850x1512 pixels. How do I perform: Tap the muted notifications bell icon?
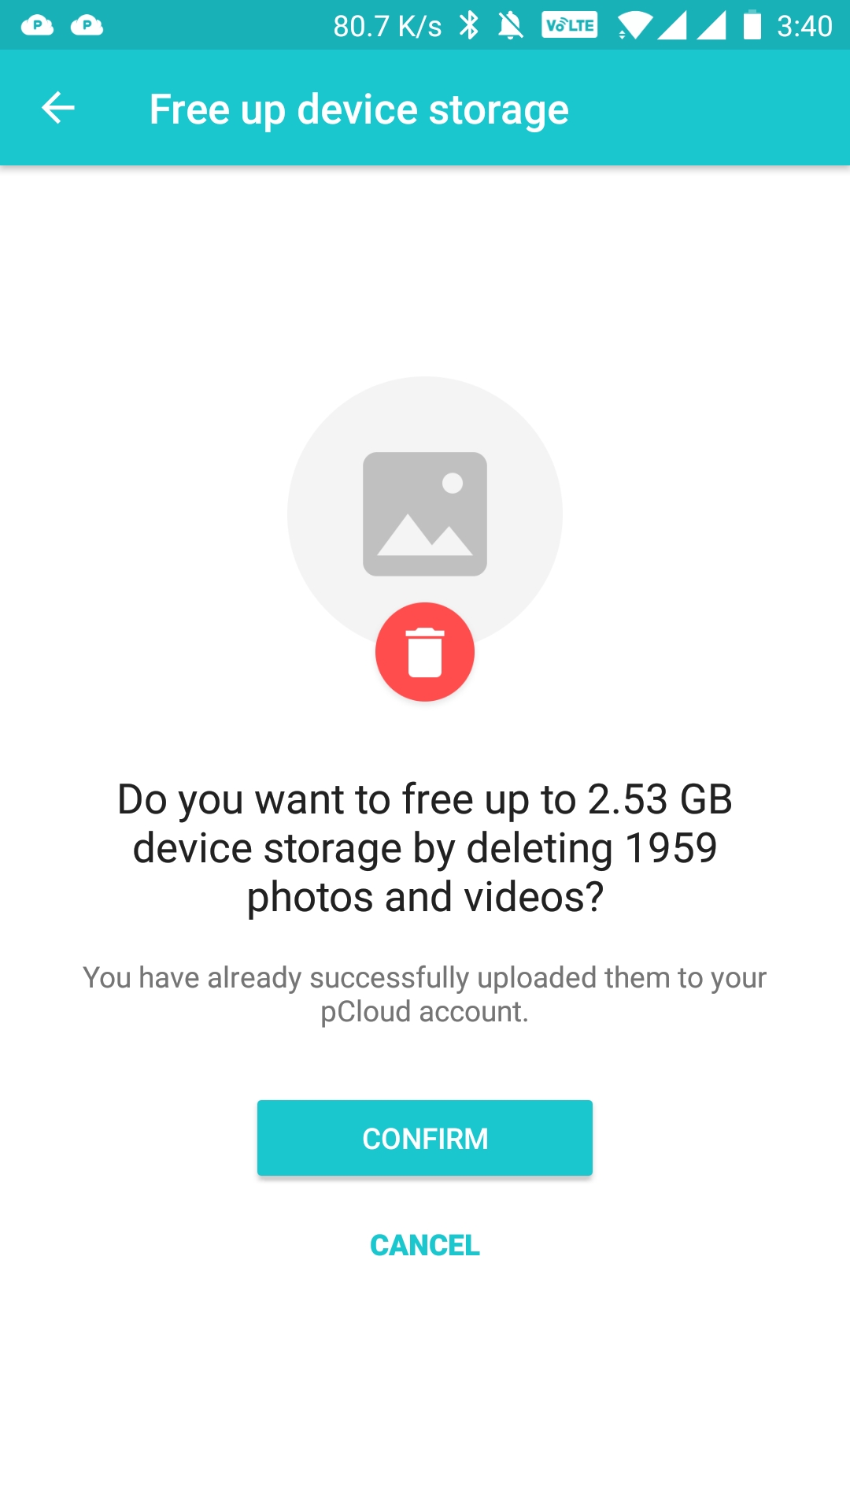click(x=511, y=26)
